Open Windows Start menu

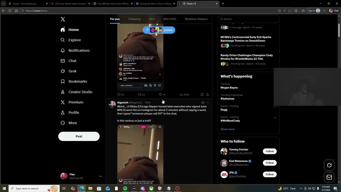[x=4, y=189]
